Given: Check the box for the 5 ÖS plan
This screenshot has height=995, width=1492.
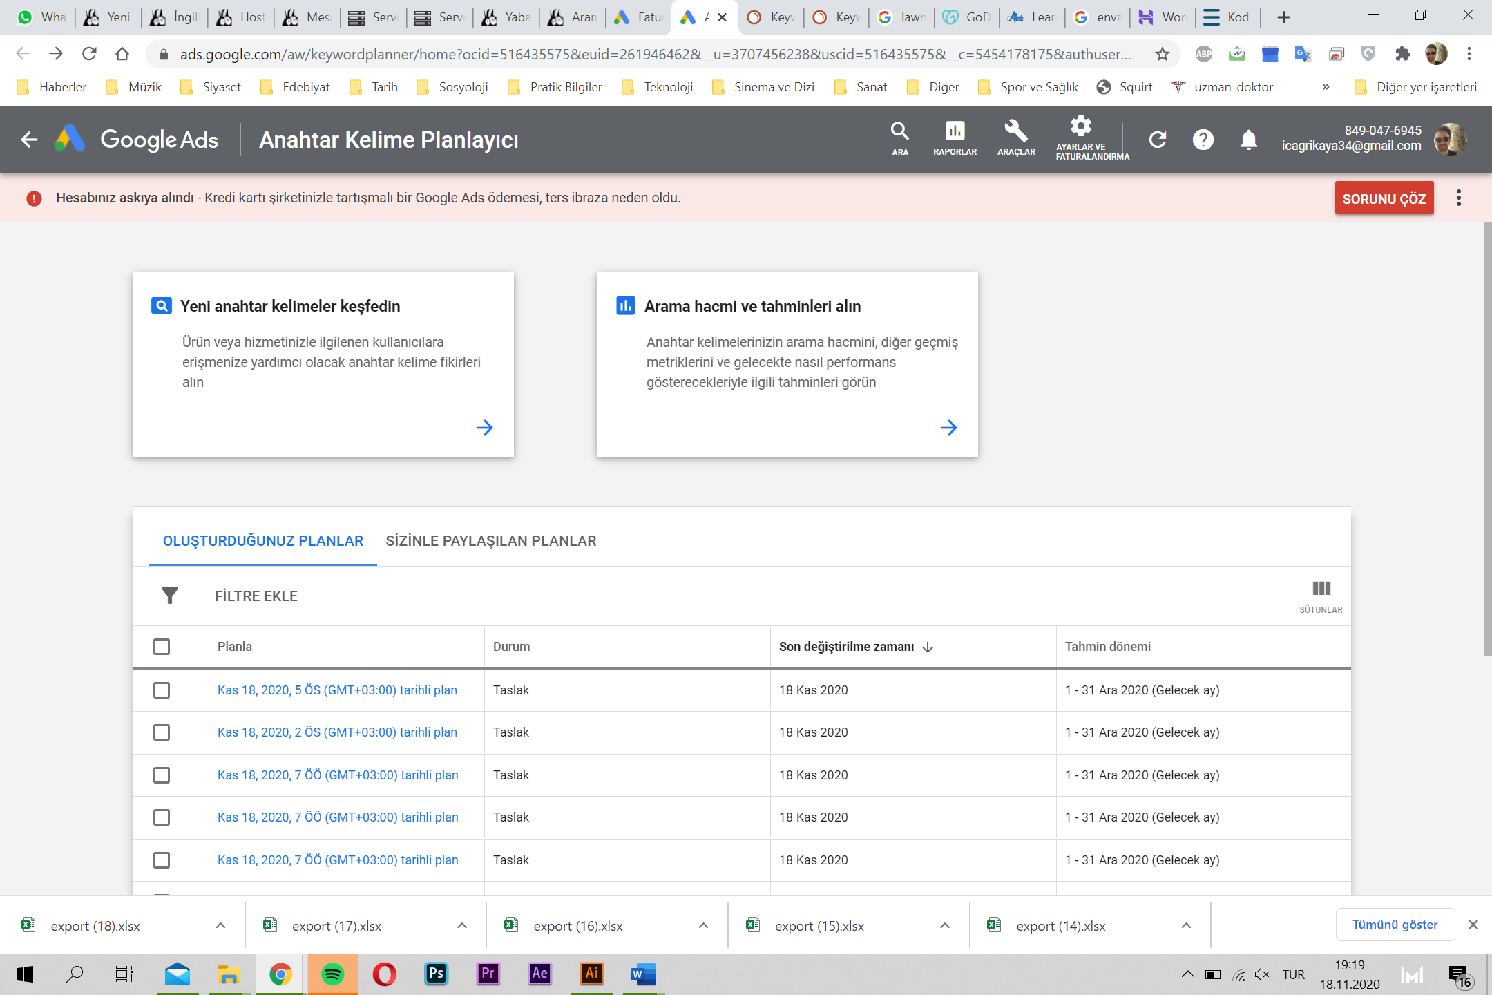Looking at the screenshot, I should click(x=162, y=690).
